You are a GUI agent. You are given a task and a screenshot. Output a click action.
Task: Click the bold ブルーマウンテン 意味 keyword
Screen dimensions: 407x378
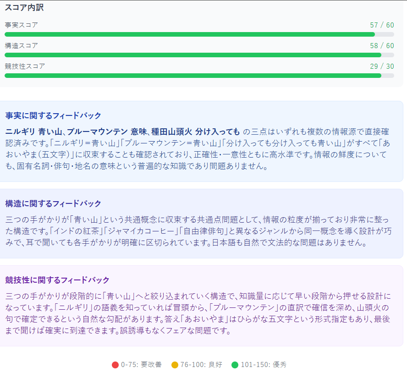click(106, 132)
